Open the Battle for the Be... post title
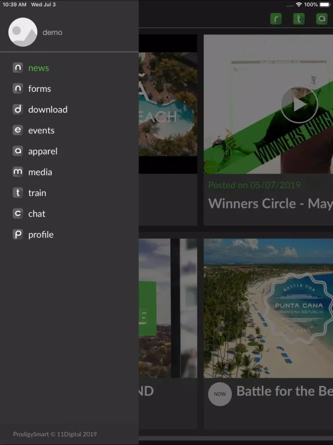 [x=285, y=391]
